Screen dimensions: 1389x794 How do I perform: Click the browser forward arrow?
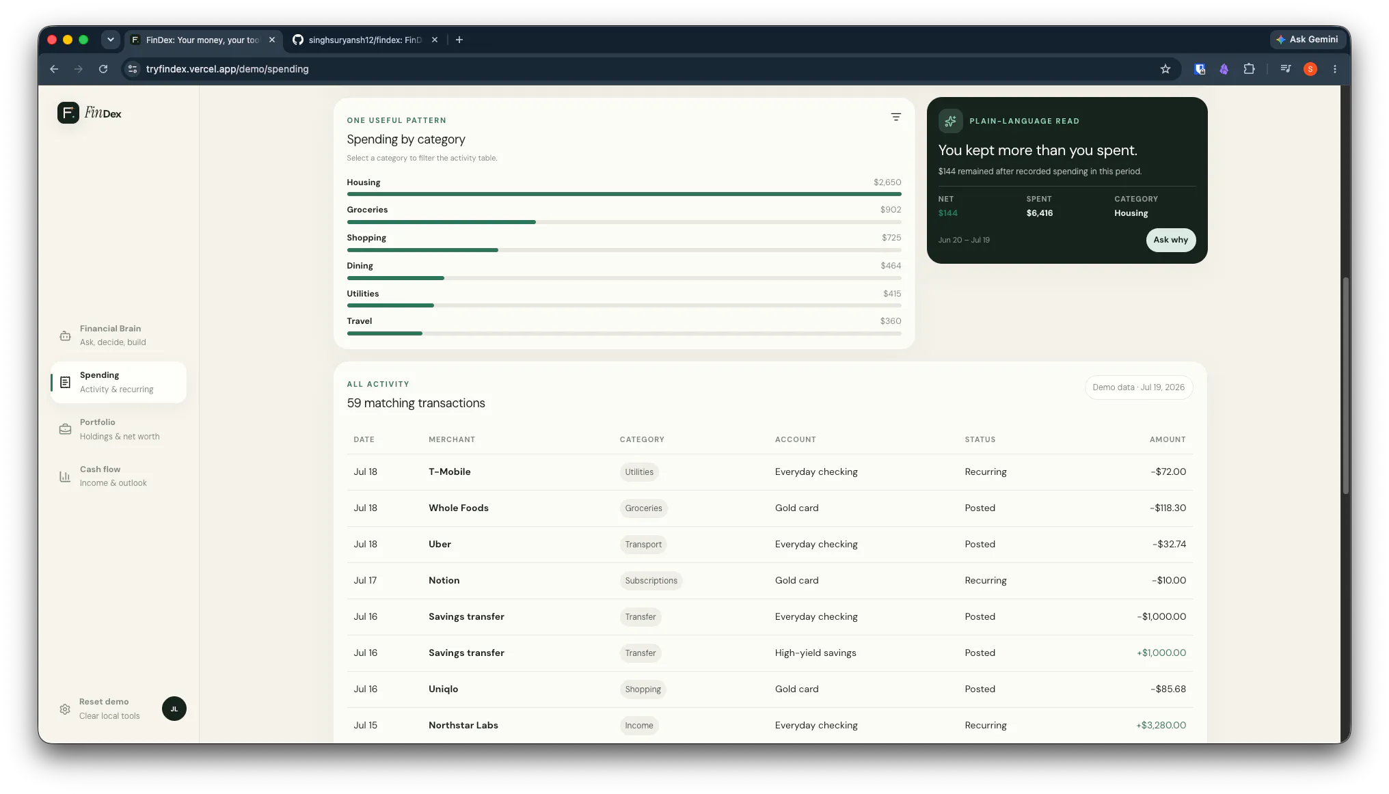coord(79,69)
